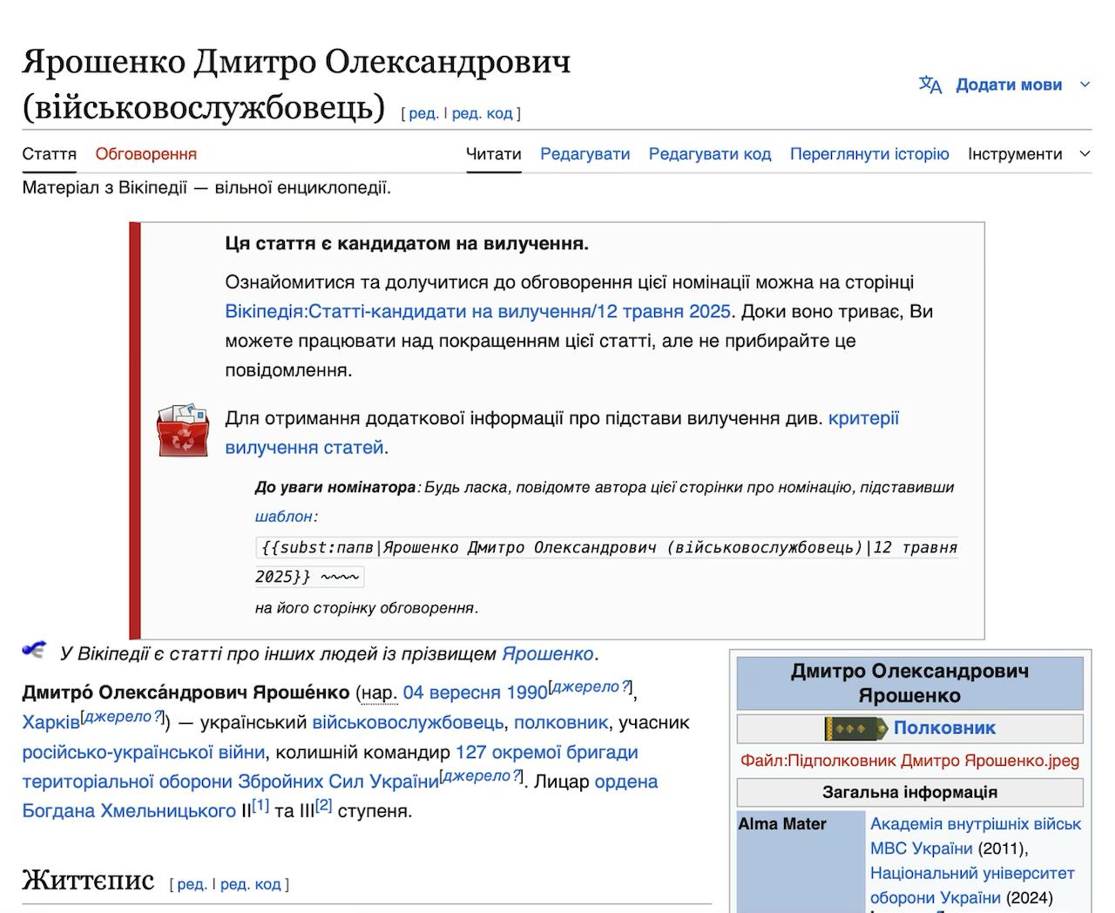
Task: Click footnote reference [1]
Action: pos(260,806)
